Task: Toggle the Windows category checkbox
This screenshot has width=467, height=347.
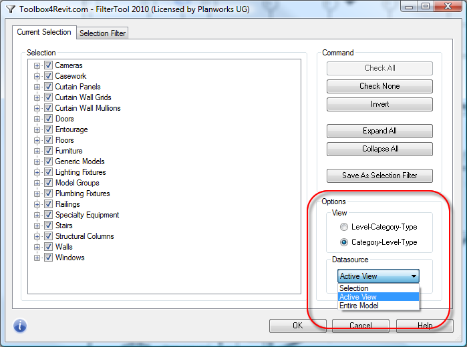Action: (48, 258)
